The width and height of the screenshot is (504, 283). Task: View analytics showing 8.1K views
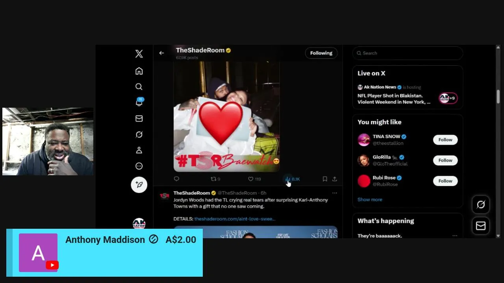[293, 179]
